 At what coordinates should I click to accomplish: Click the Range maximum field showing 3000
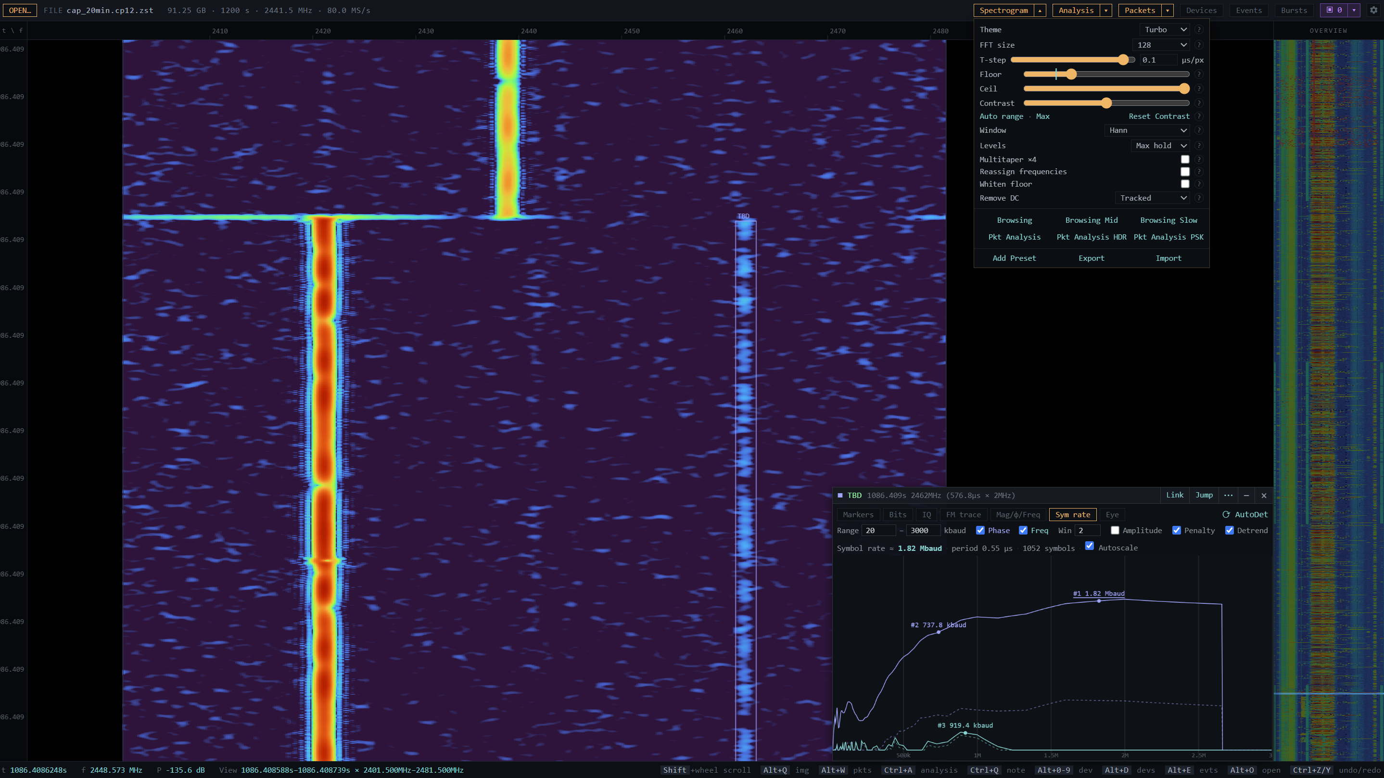pos(923,530)
